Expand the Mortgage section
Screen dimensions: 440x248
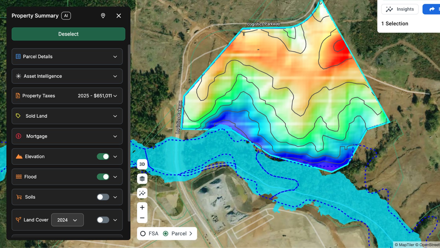point(115,136)
